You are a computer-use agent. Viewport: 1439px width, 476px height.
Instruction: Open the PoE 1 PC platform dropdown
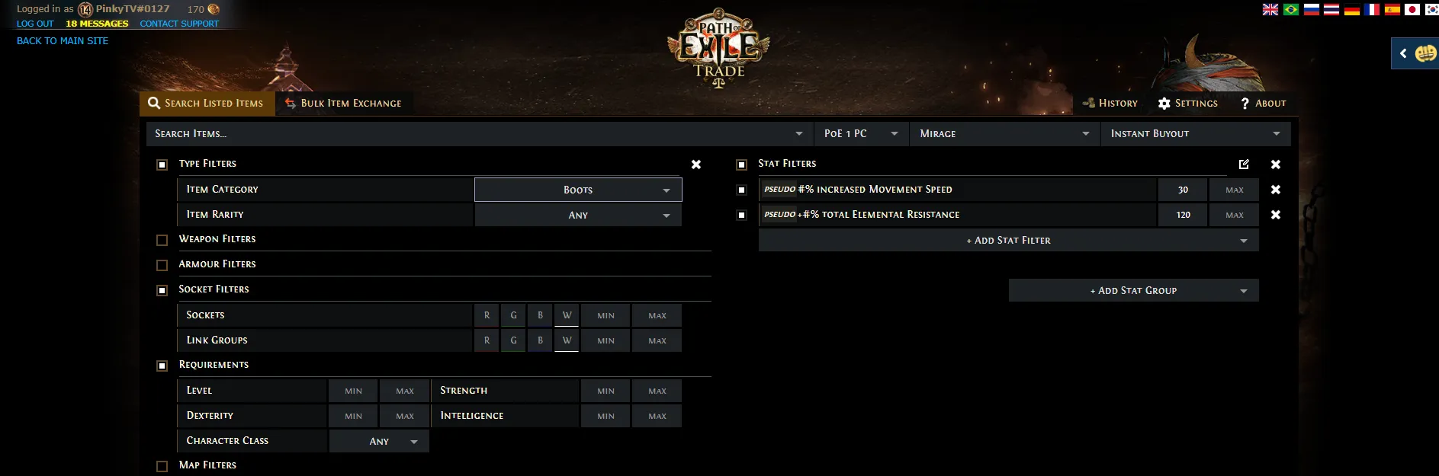coord(862,133)
